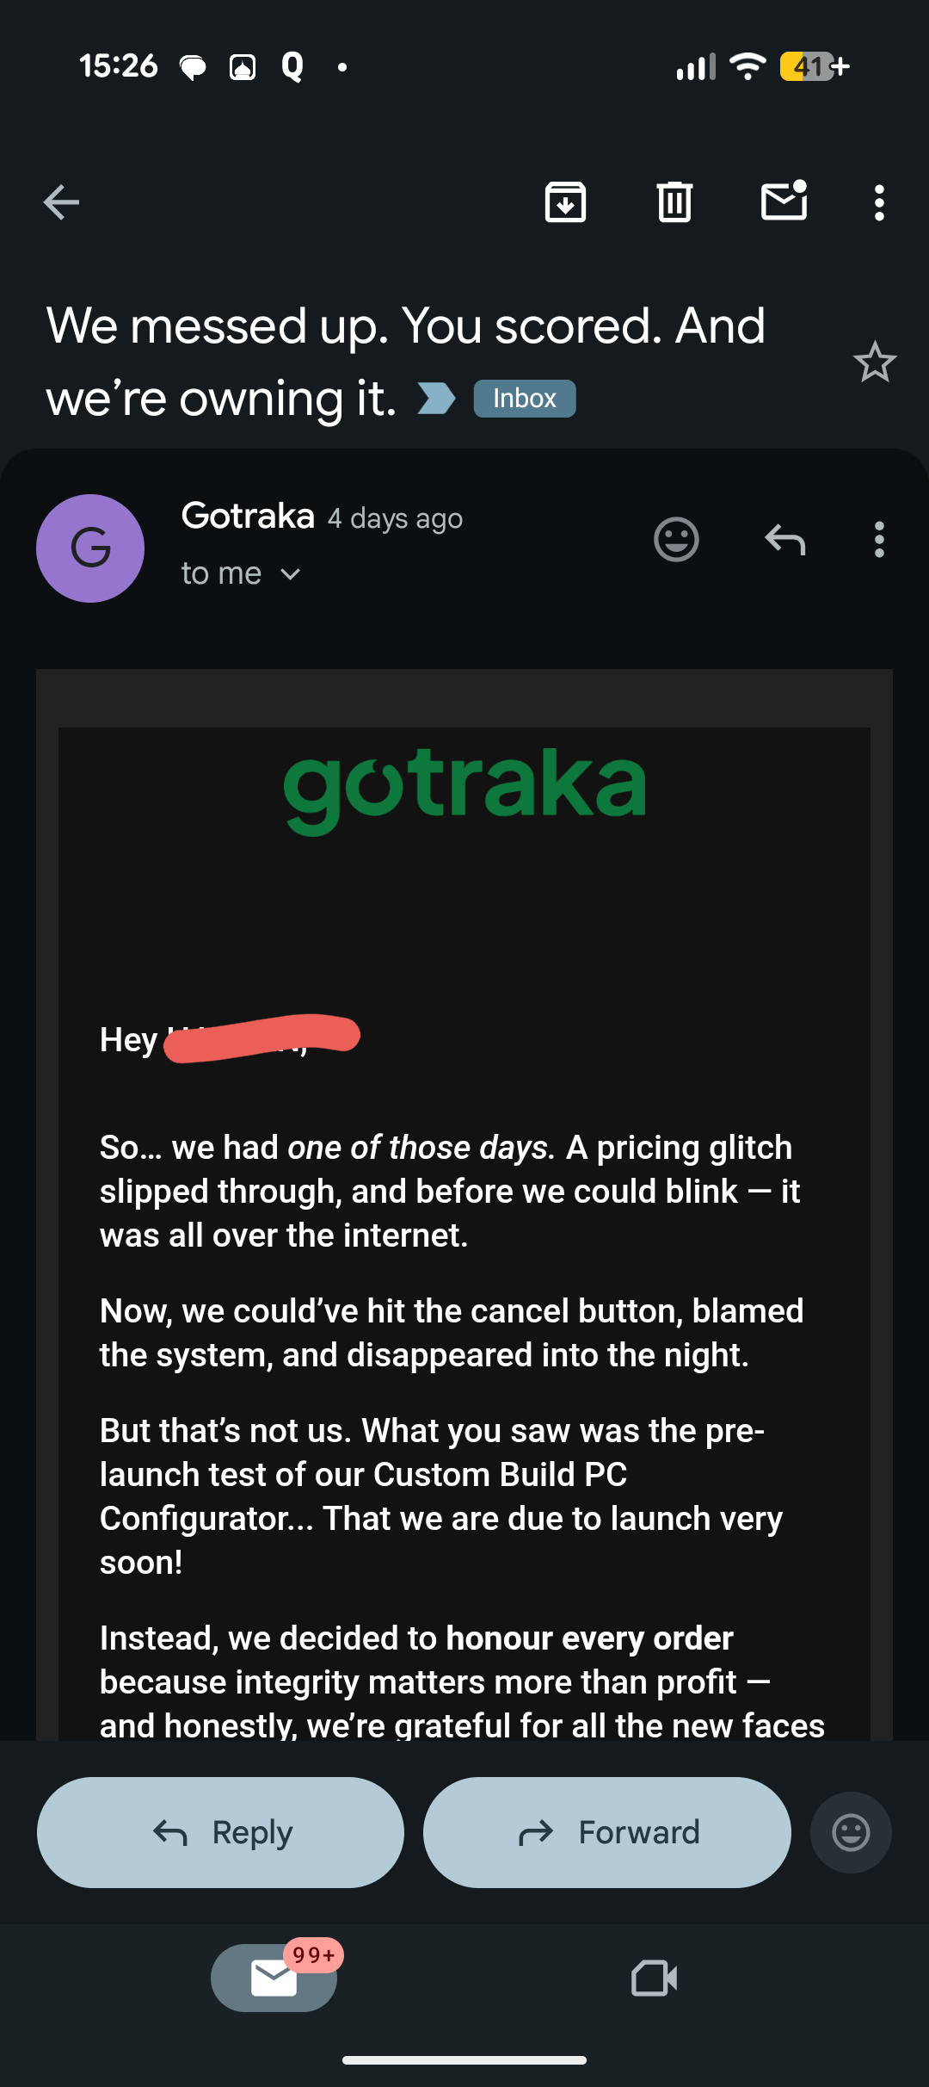Tap the Reply button
This screenshot has width=929, height=2087.
220,1832
